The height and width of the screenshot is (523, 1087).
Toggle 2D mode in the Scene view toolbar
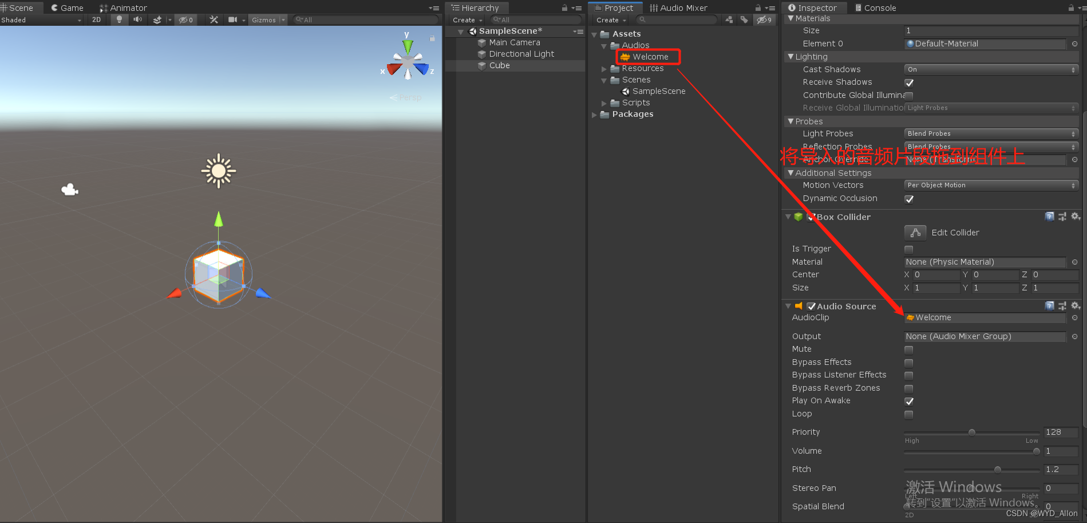(96, 19)
